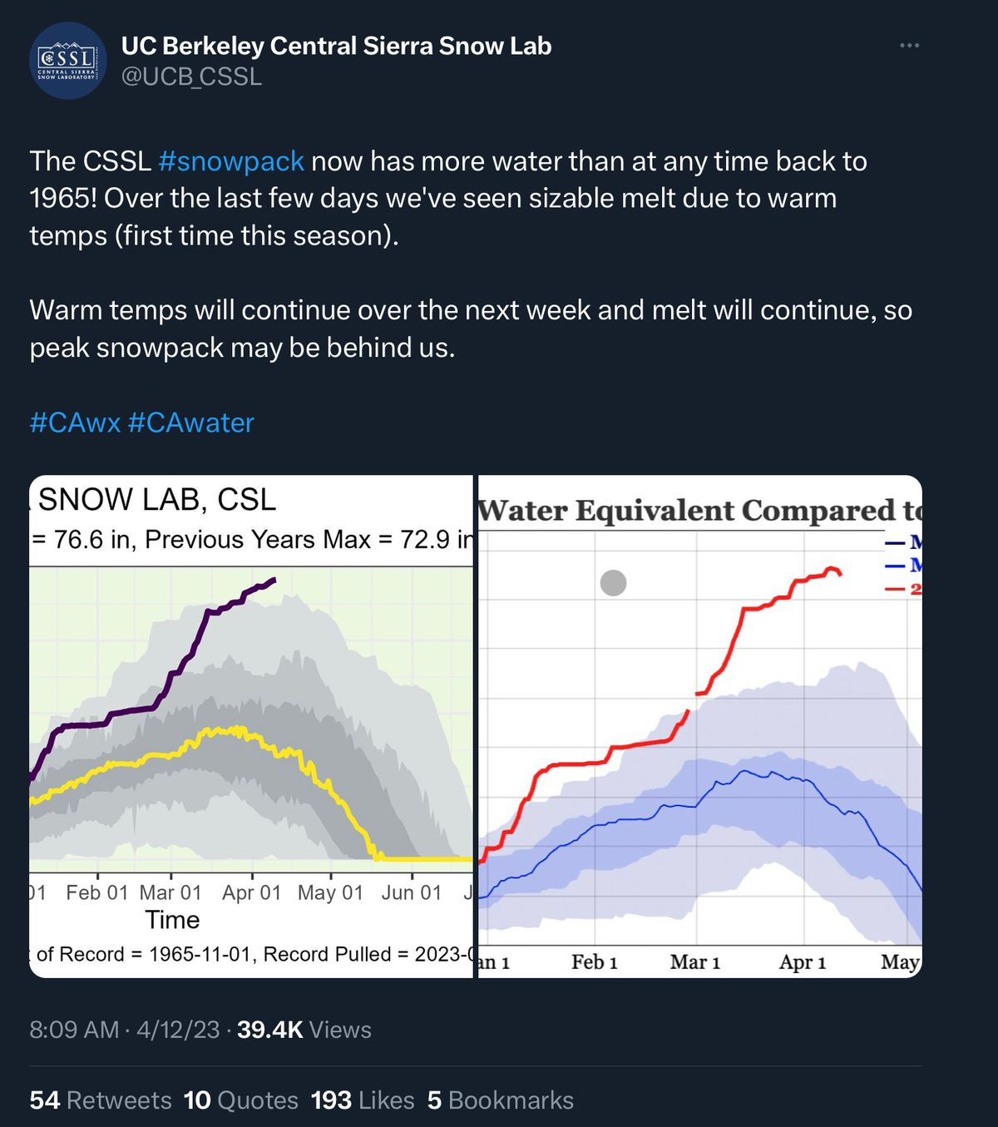The height and width of the screenshot is (1127, 998).
Task: Open the CSSL profile avatar
Action: tap(67, 61)
